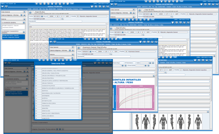Add Galería Imágenes item in top-left window

(21, 15)
